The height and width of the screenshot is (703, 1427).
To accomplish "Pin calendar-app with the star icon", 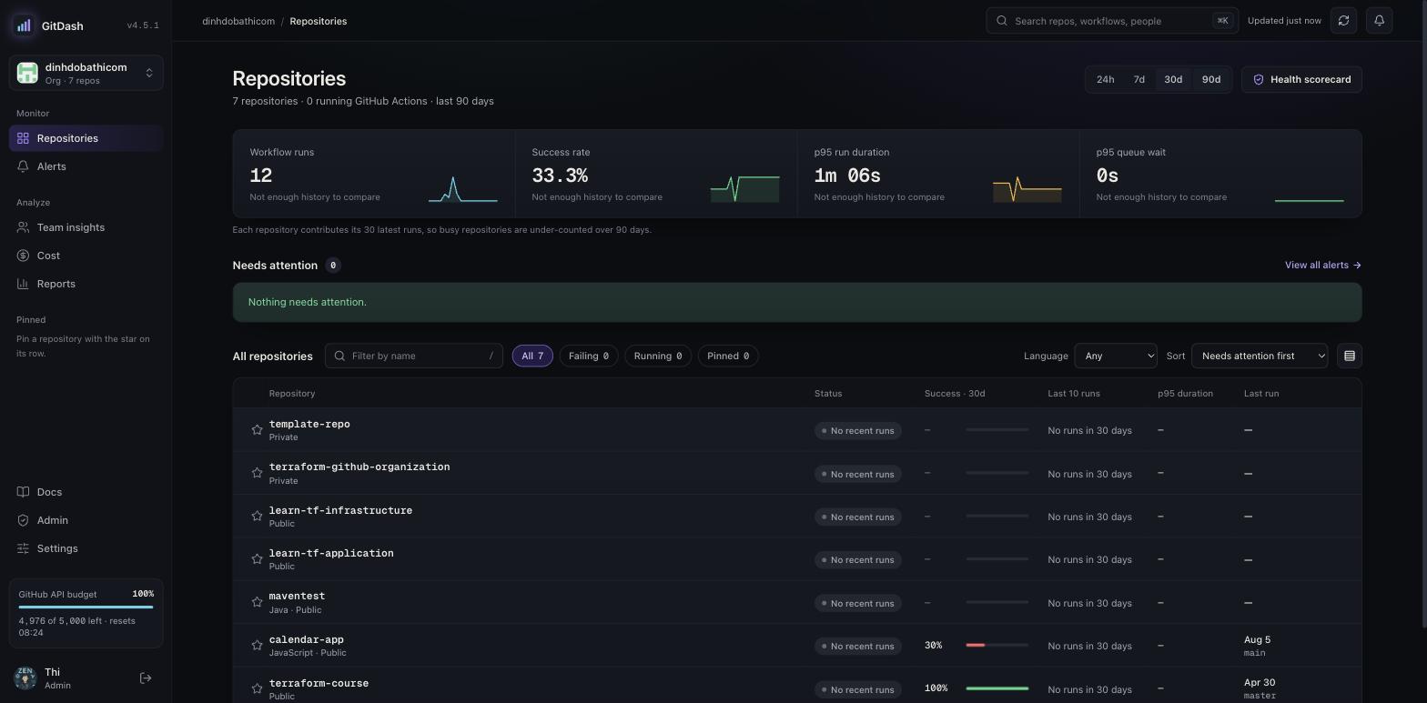I will tap(257, 646).
